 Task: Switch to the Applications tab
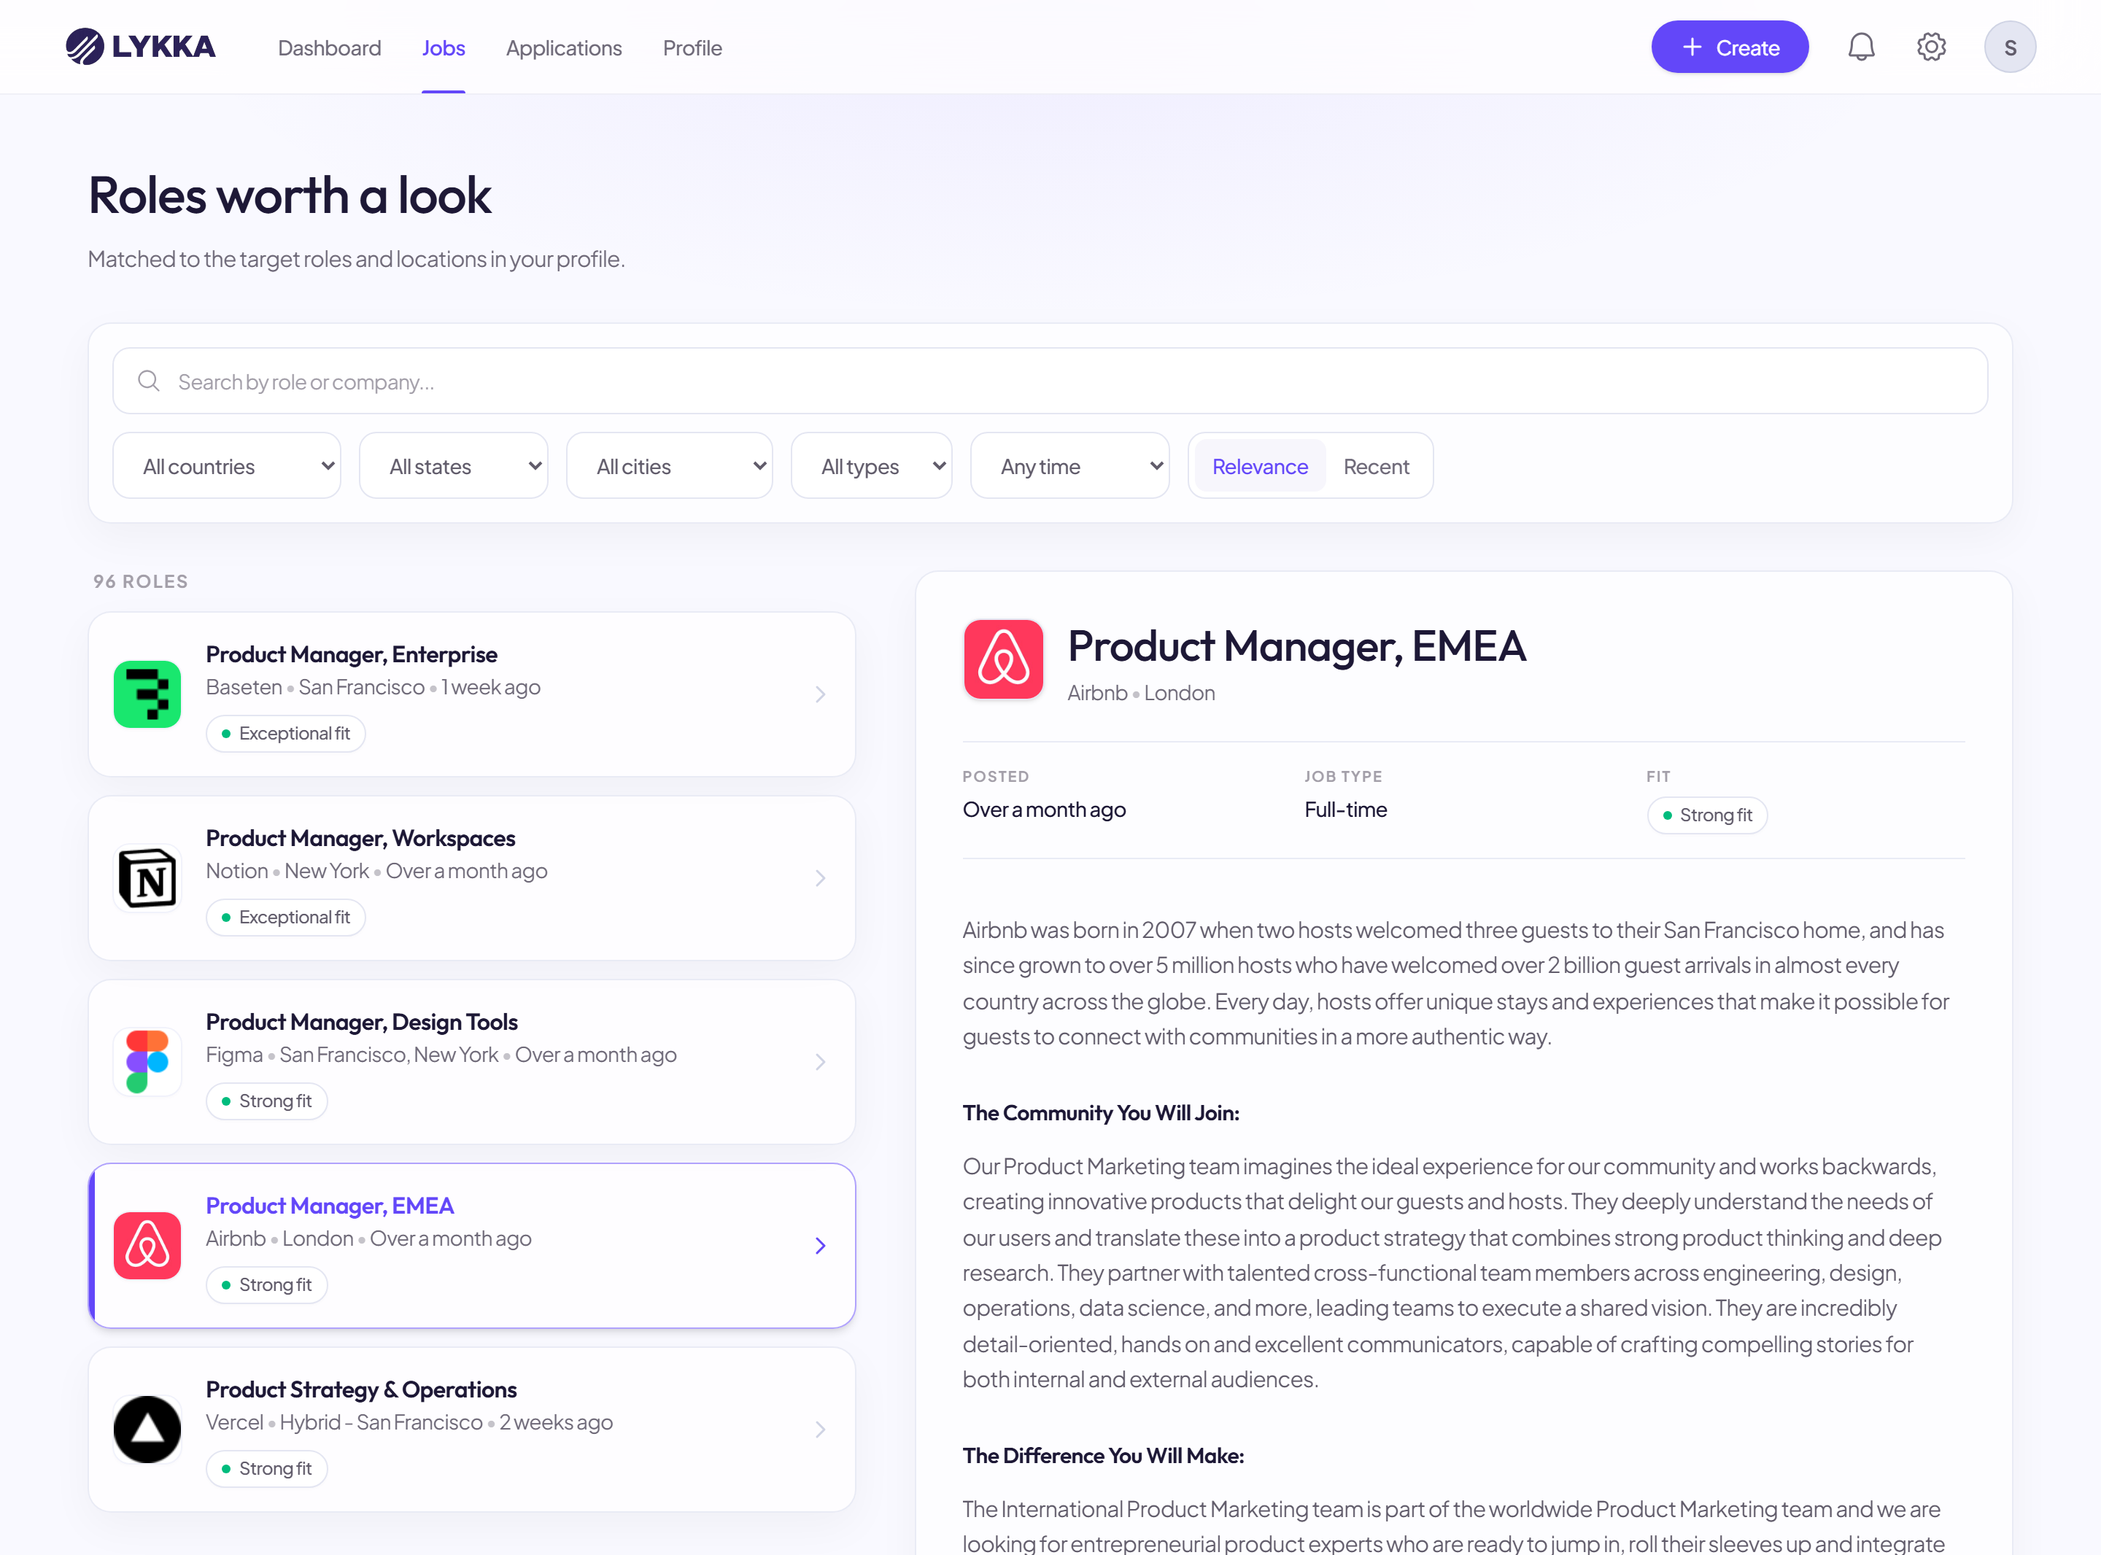[564, 48]
